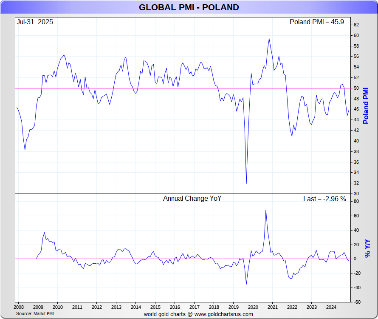Click the 62 tick on PMI axis
This screenshot has height=319, width=378.
coord(356,25)
